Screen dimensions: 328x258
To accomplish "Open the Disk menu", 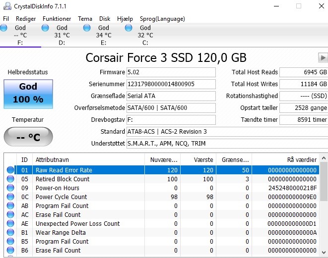I will [x=105, y=19].
